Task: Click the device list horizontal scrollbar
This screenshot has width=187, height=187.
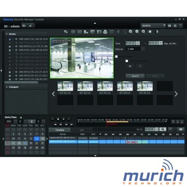Action: pos(21,82)
